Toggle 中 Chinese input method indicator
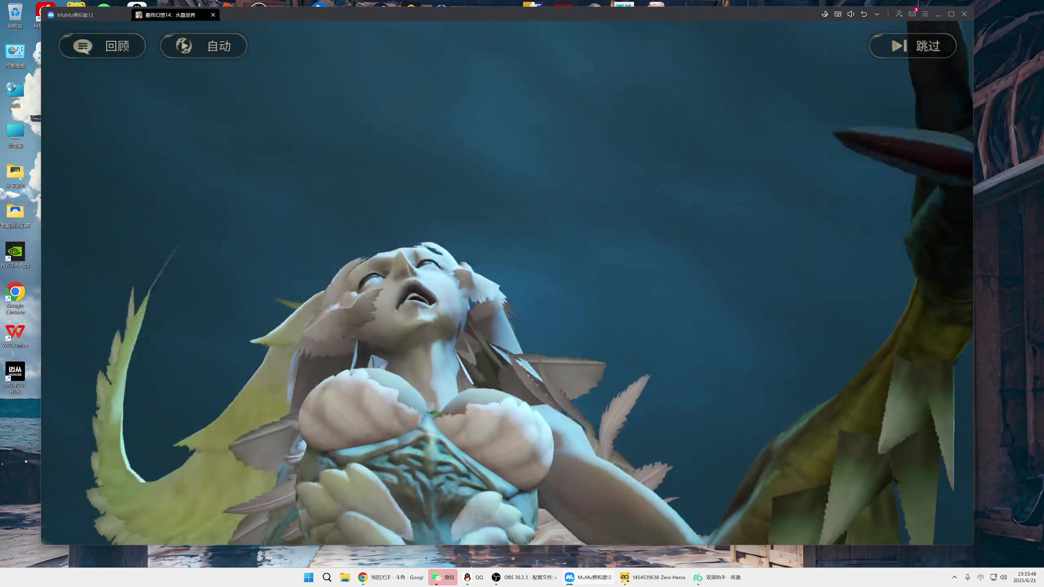 [980, 577]
